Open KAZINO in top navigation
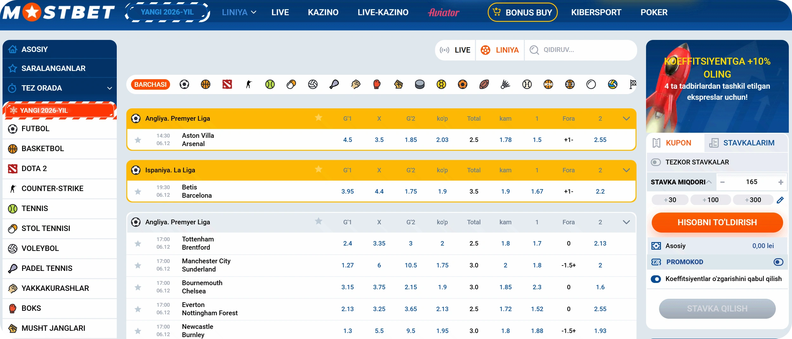 pos(323,12)
